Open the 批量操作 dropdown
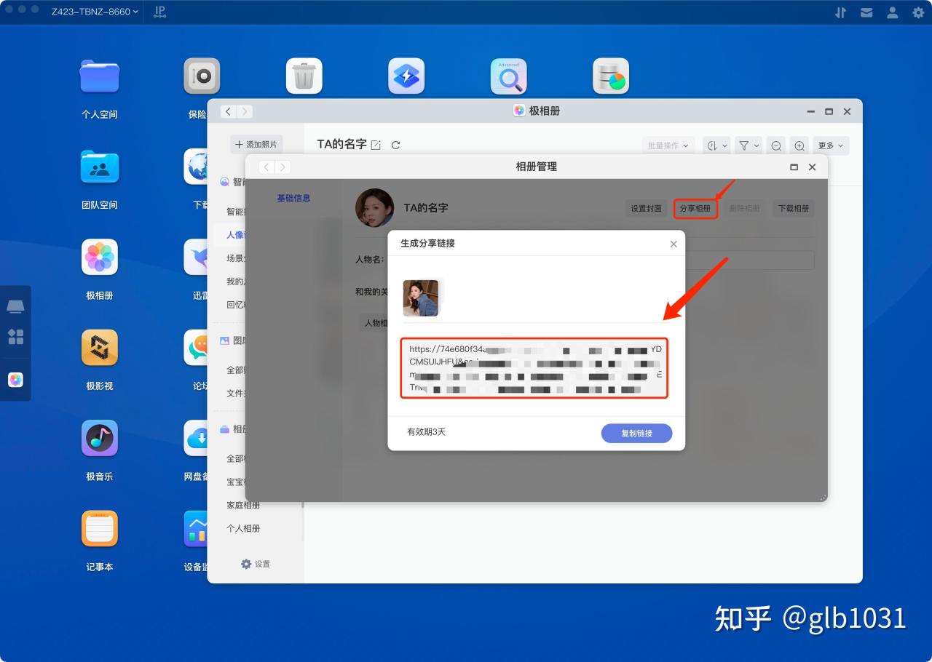 click(668, 145)
